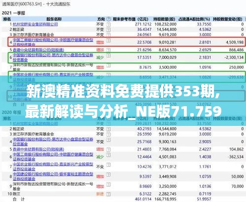
Task: Click the info icon in 2021 row 5 (香港中央结算)
Action: pyautogui.click(x=108, y=50)
